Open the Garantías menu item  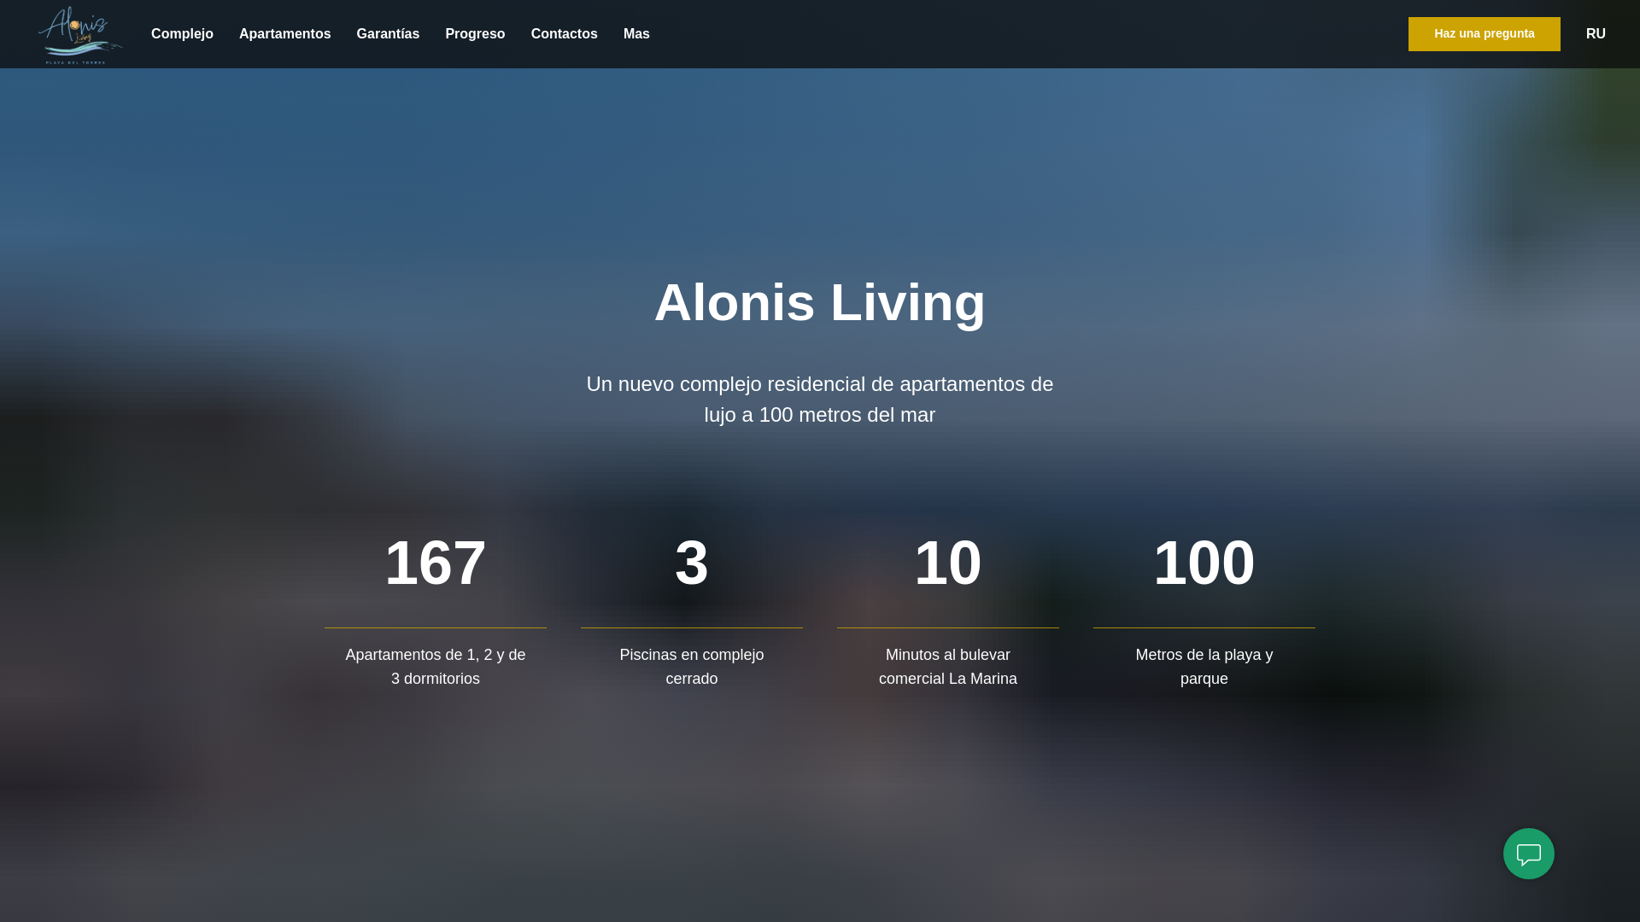pyautogui.click(x=388, y=34)
